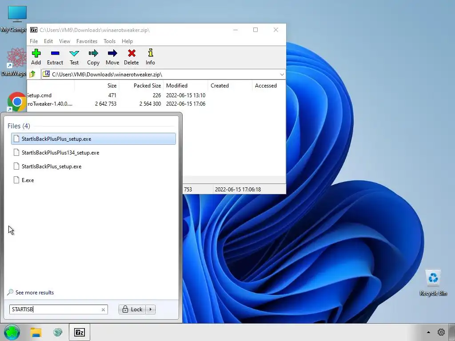Open the View menu
This screenshot has height=341, width=455.
click(x=64, y=41)
